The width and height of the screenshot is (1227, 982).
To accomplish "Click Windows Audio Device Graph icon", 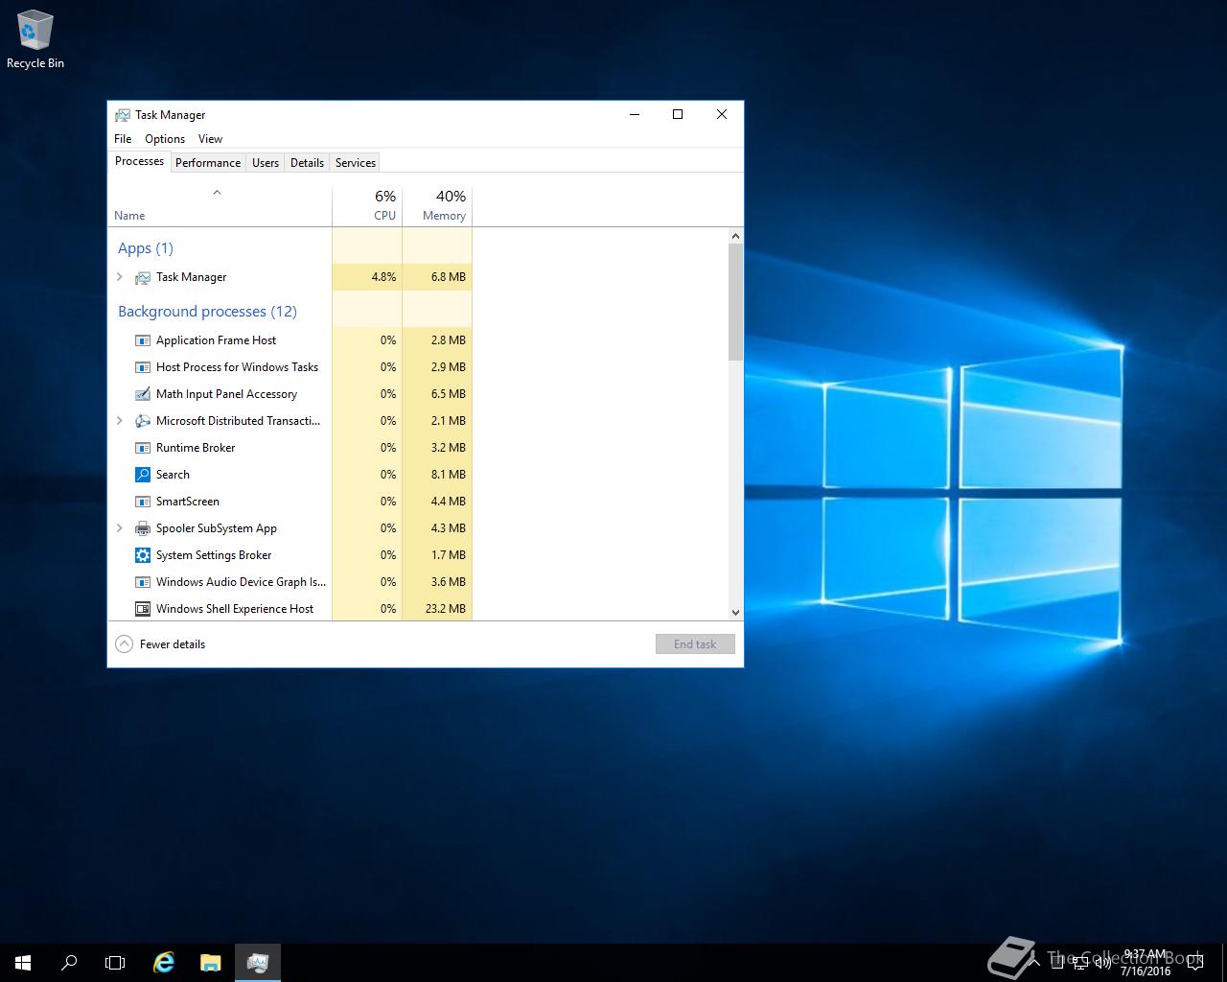I will coord(143,582).
